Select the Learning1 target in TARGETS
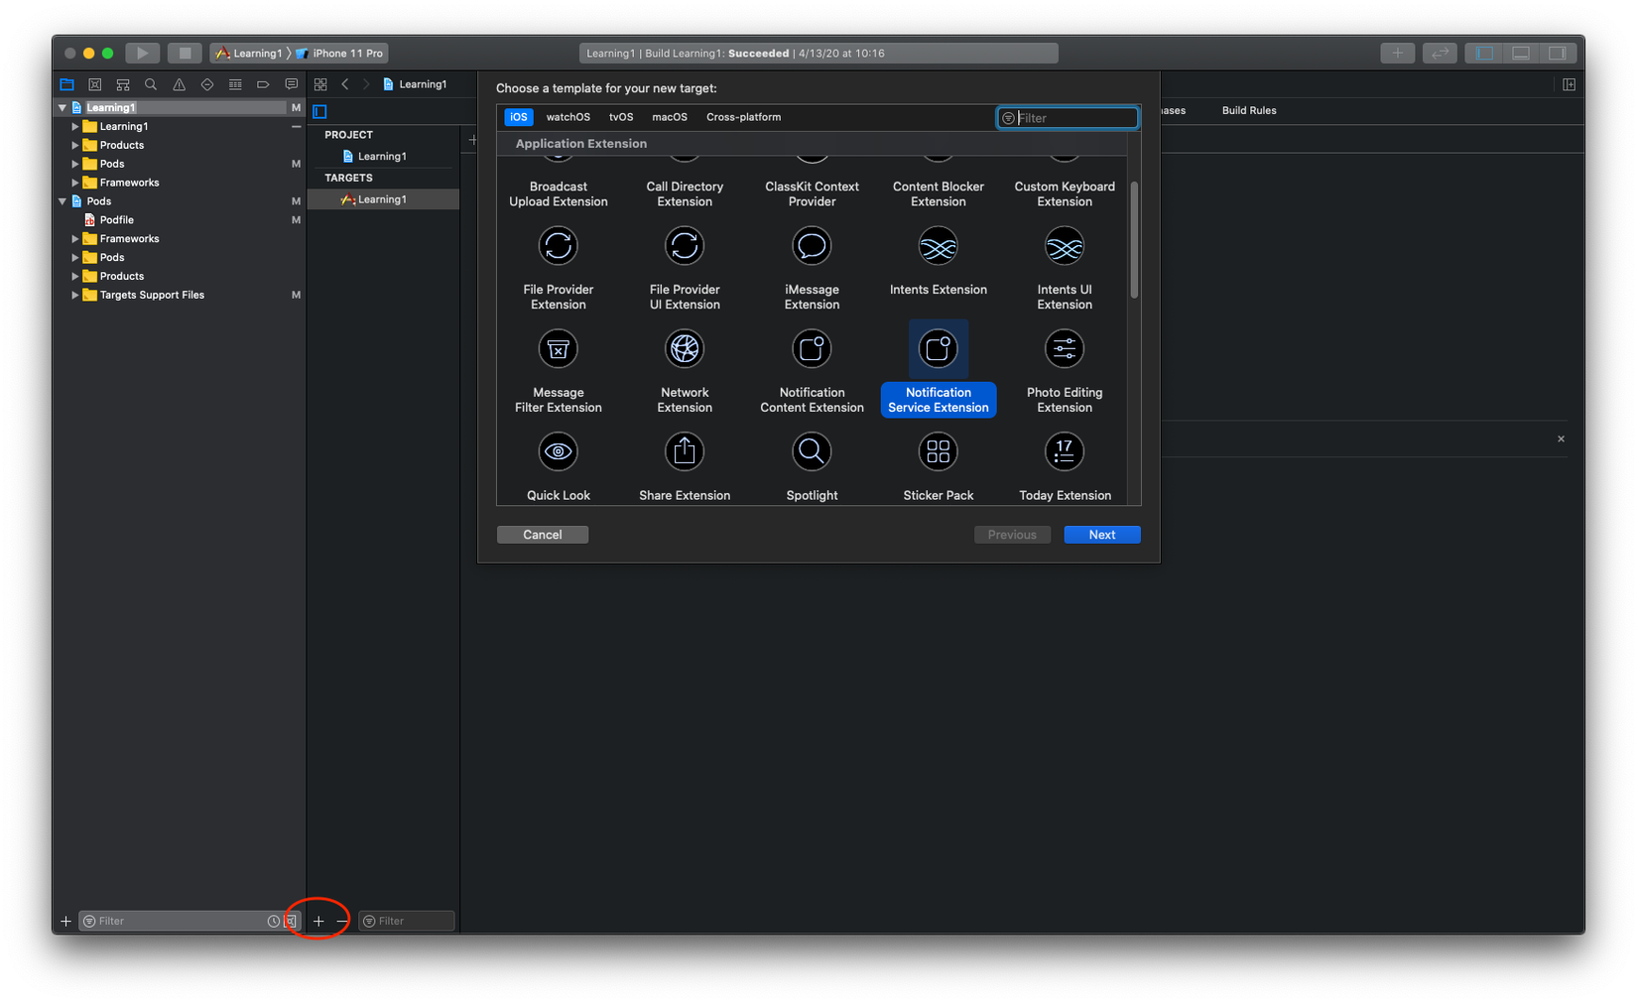Viewport: 1637px width, 1003px height. tap(383, 199)
